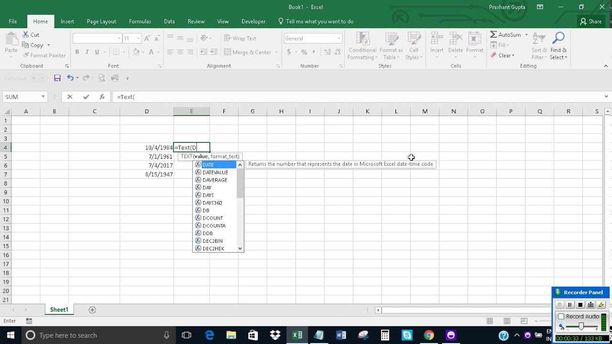
Task: Select the Sheet1 tab
Action: [59, 310]
